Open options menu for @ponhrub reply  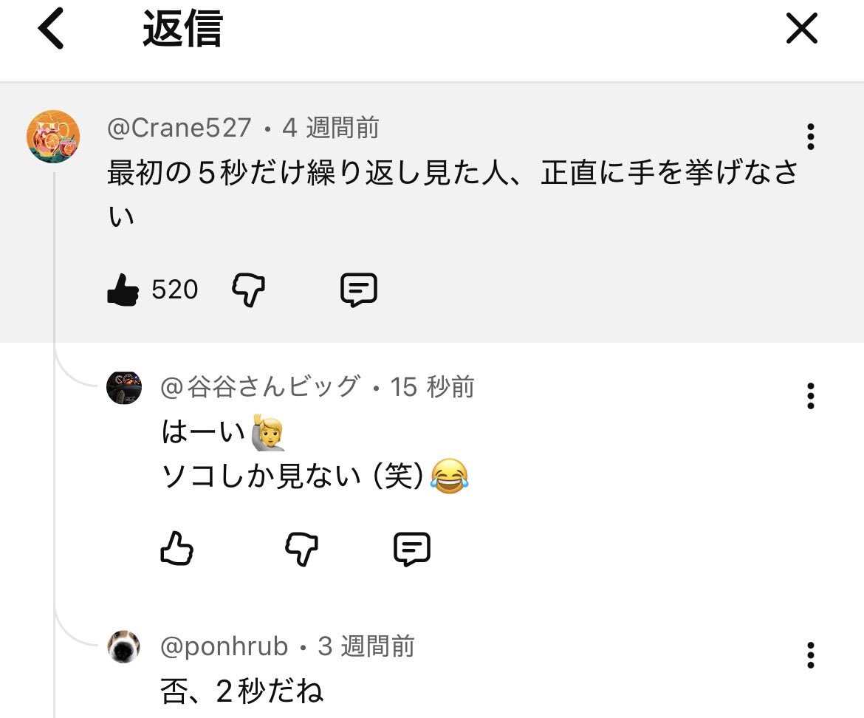[x=810, y=655]
